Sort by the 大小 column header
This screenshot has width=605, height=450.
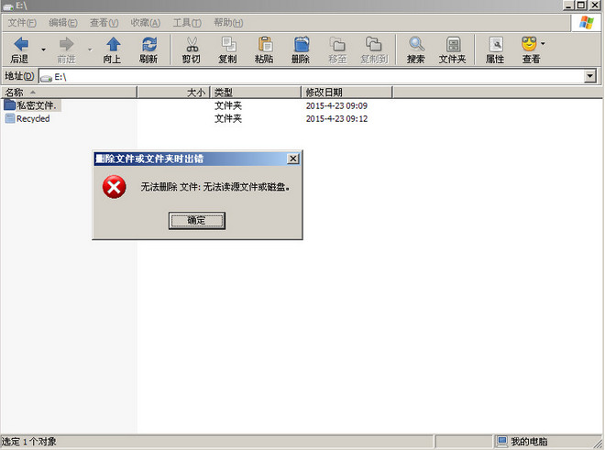click(x=173, y=93)
